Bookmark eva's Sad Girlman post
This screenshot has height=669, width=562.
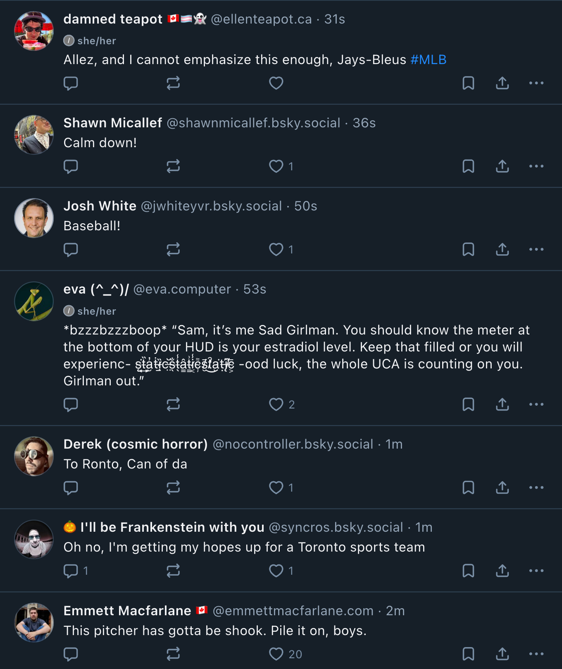[468, 404]
